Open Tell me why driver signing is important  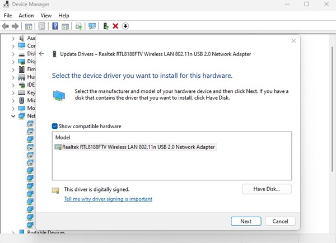tap(108, 199)
